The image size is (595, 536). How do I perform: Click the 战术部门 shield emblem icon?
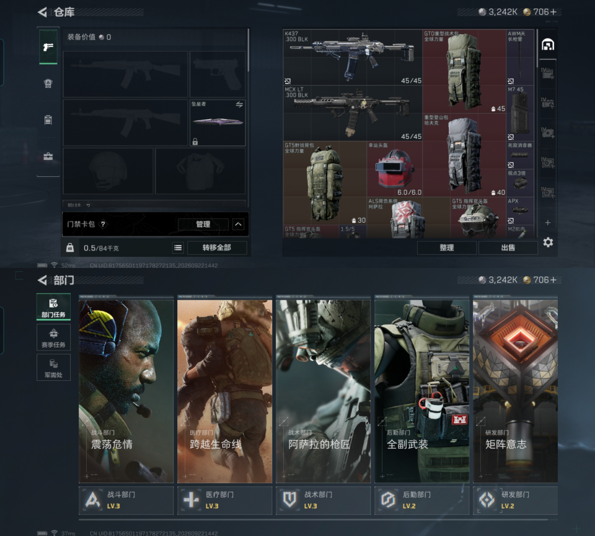290,500
